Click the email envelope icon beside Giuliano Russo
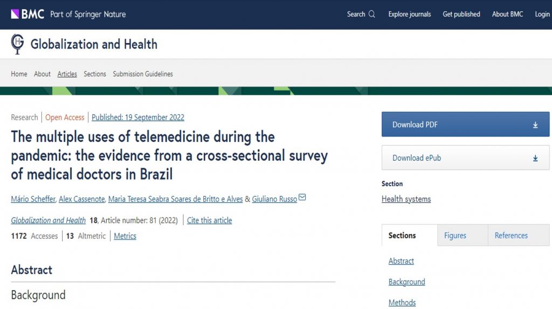The image size is (552, 309). tap(302, 198)
